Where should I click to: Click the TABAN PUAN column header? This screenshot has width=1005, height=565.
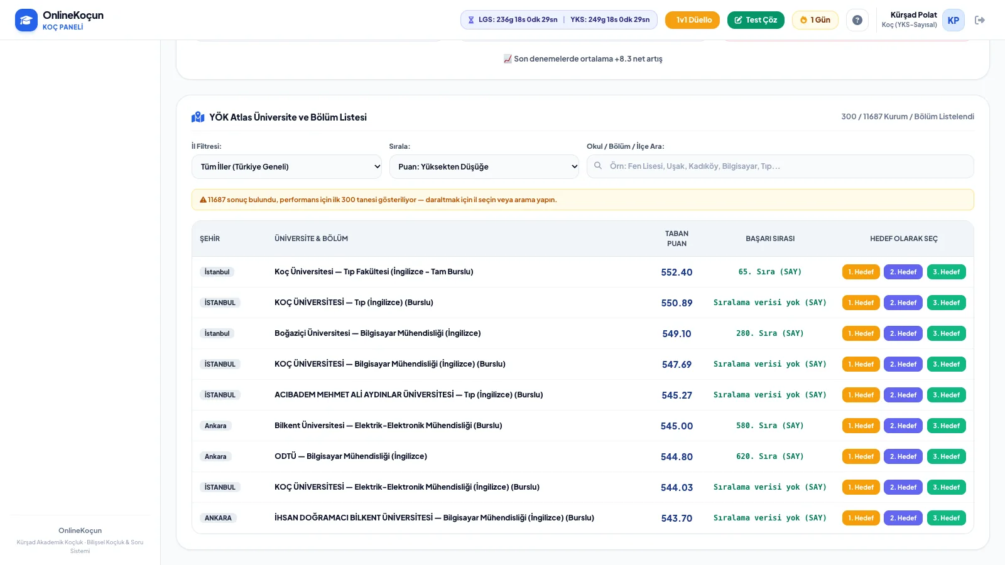tap(676, 239)
